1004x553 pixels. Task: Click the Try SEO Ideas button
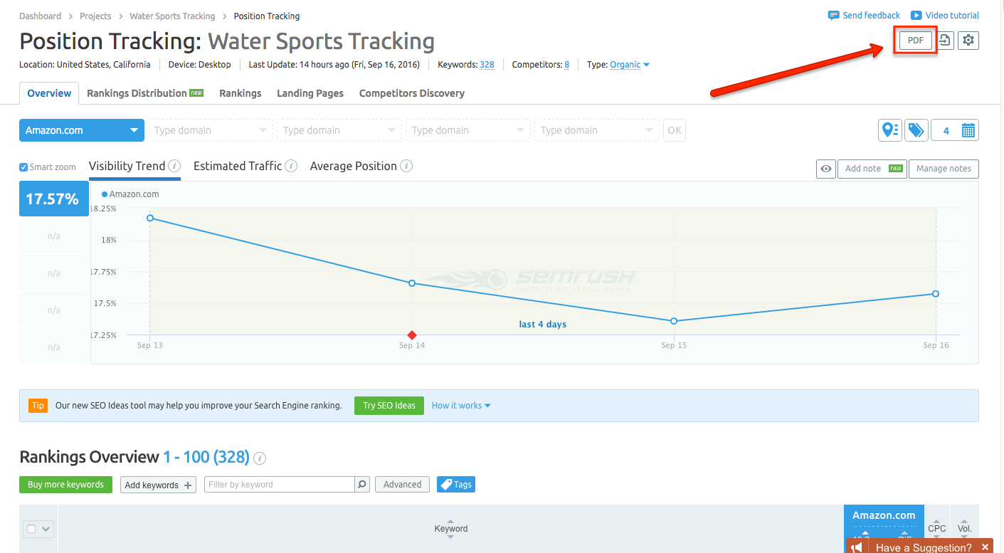[389, 405]
